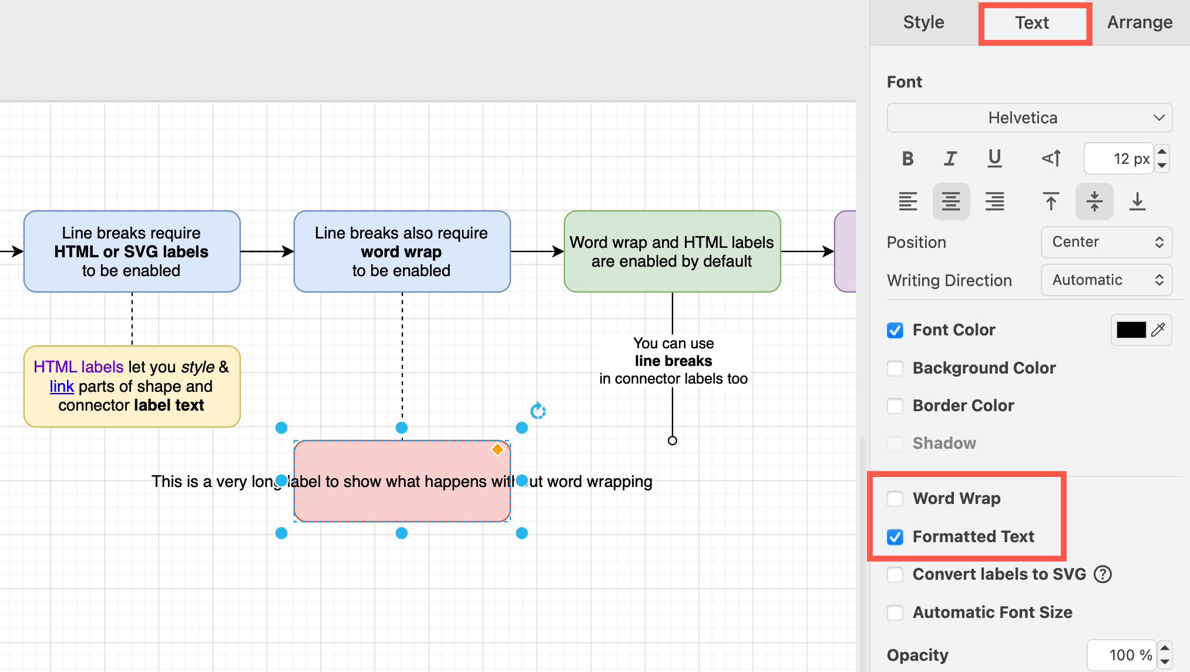Increase opacity with the up arrow

click(x=1165, y=648)
